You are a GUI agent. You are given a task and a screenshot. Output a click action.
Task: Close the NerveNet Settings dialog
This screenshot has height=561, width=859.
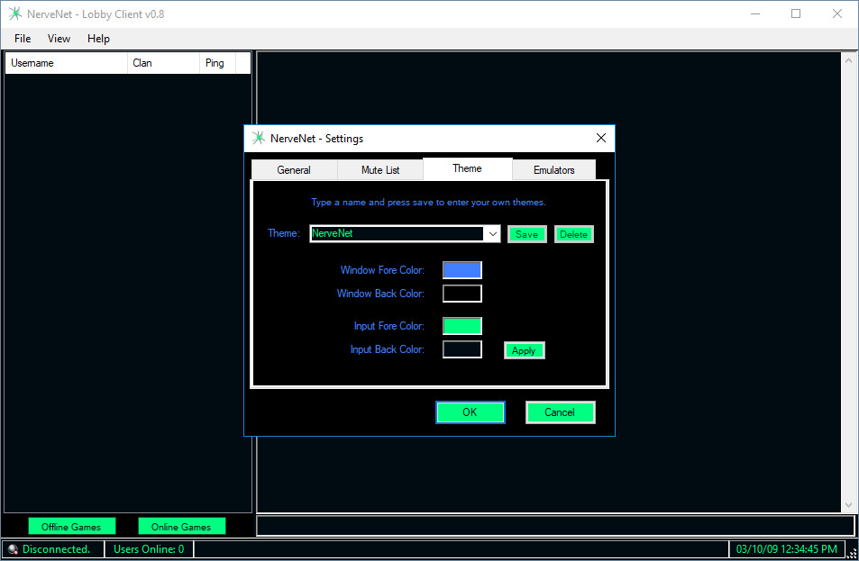[601, 139]
